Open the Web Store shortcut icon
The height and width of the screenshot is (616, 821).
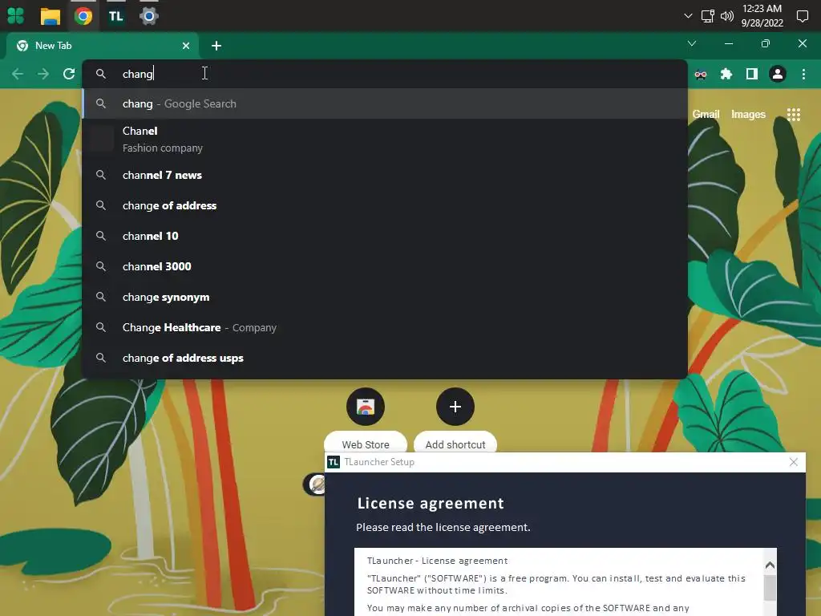pyautogui.click(x=366, y=407)
